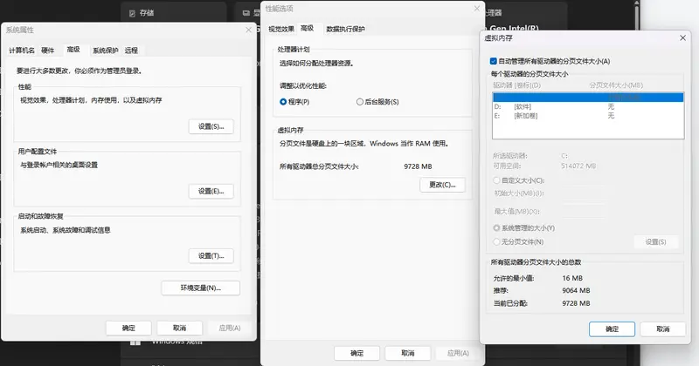This screenshot has width=699, height=366.
Task: Select the 高级 tab in 系统属性
Action: (x=73, y=50)
